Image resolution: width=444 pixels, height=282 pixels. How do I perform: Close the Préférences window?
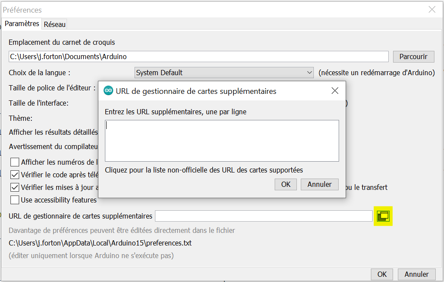pos(432,10)
